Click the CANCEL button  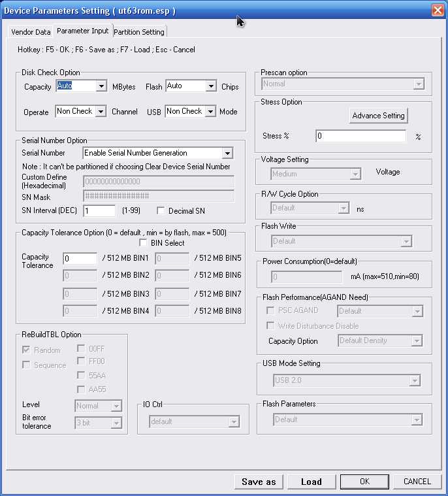[x=417, y=482]
